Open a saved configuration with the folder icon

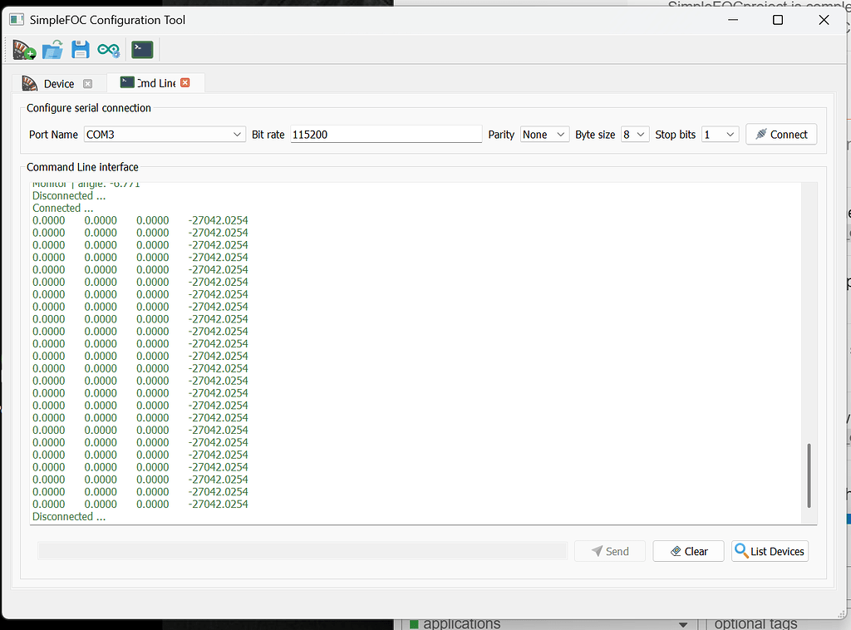52,50
